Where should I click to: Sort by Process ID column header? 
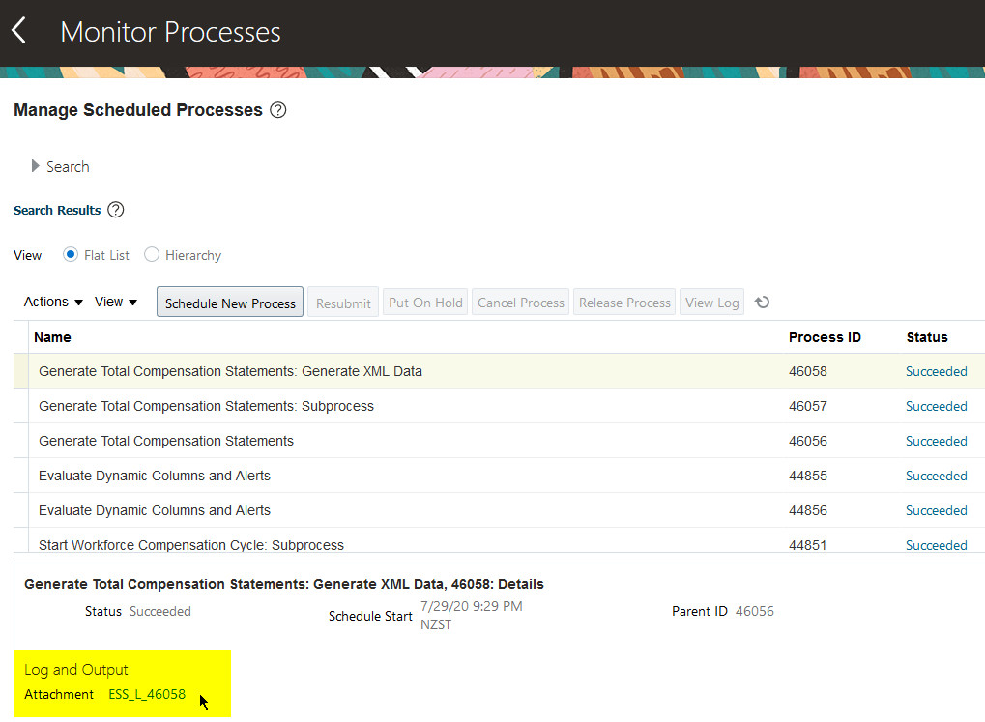(x=825, y=337)
